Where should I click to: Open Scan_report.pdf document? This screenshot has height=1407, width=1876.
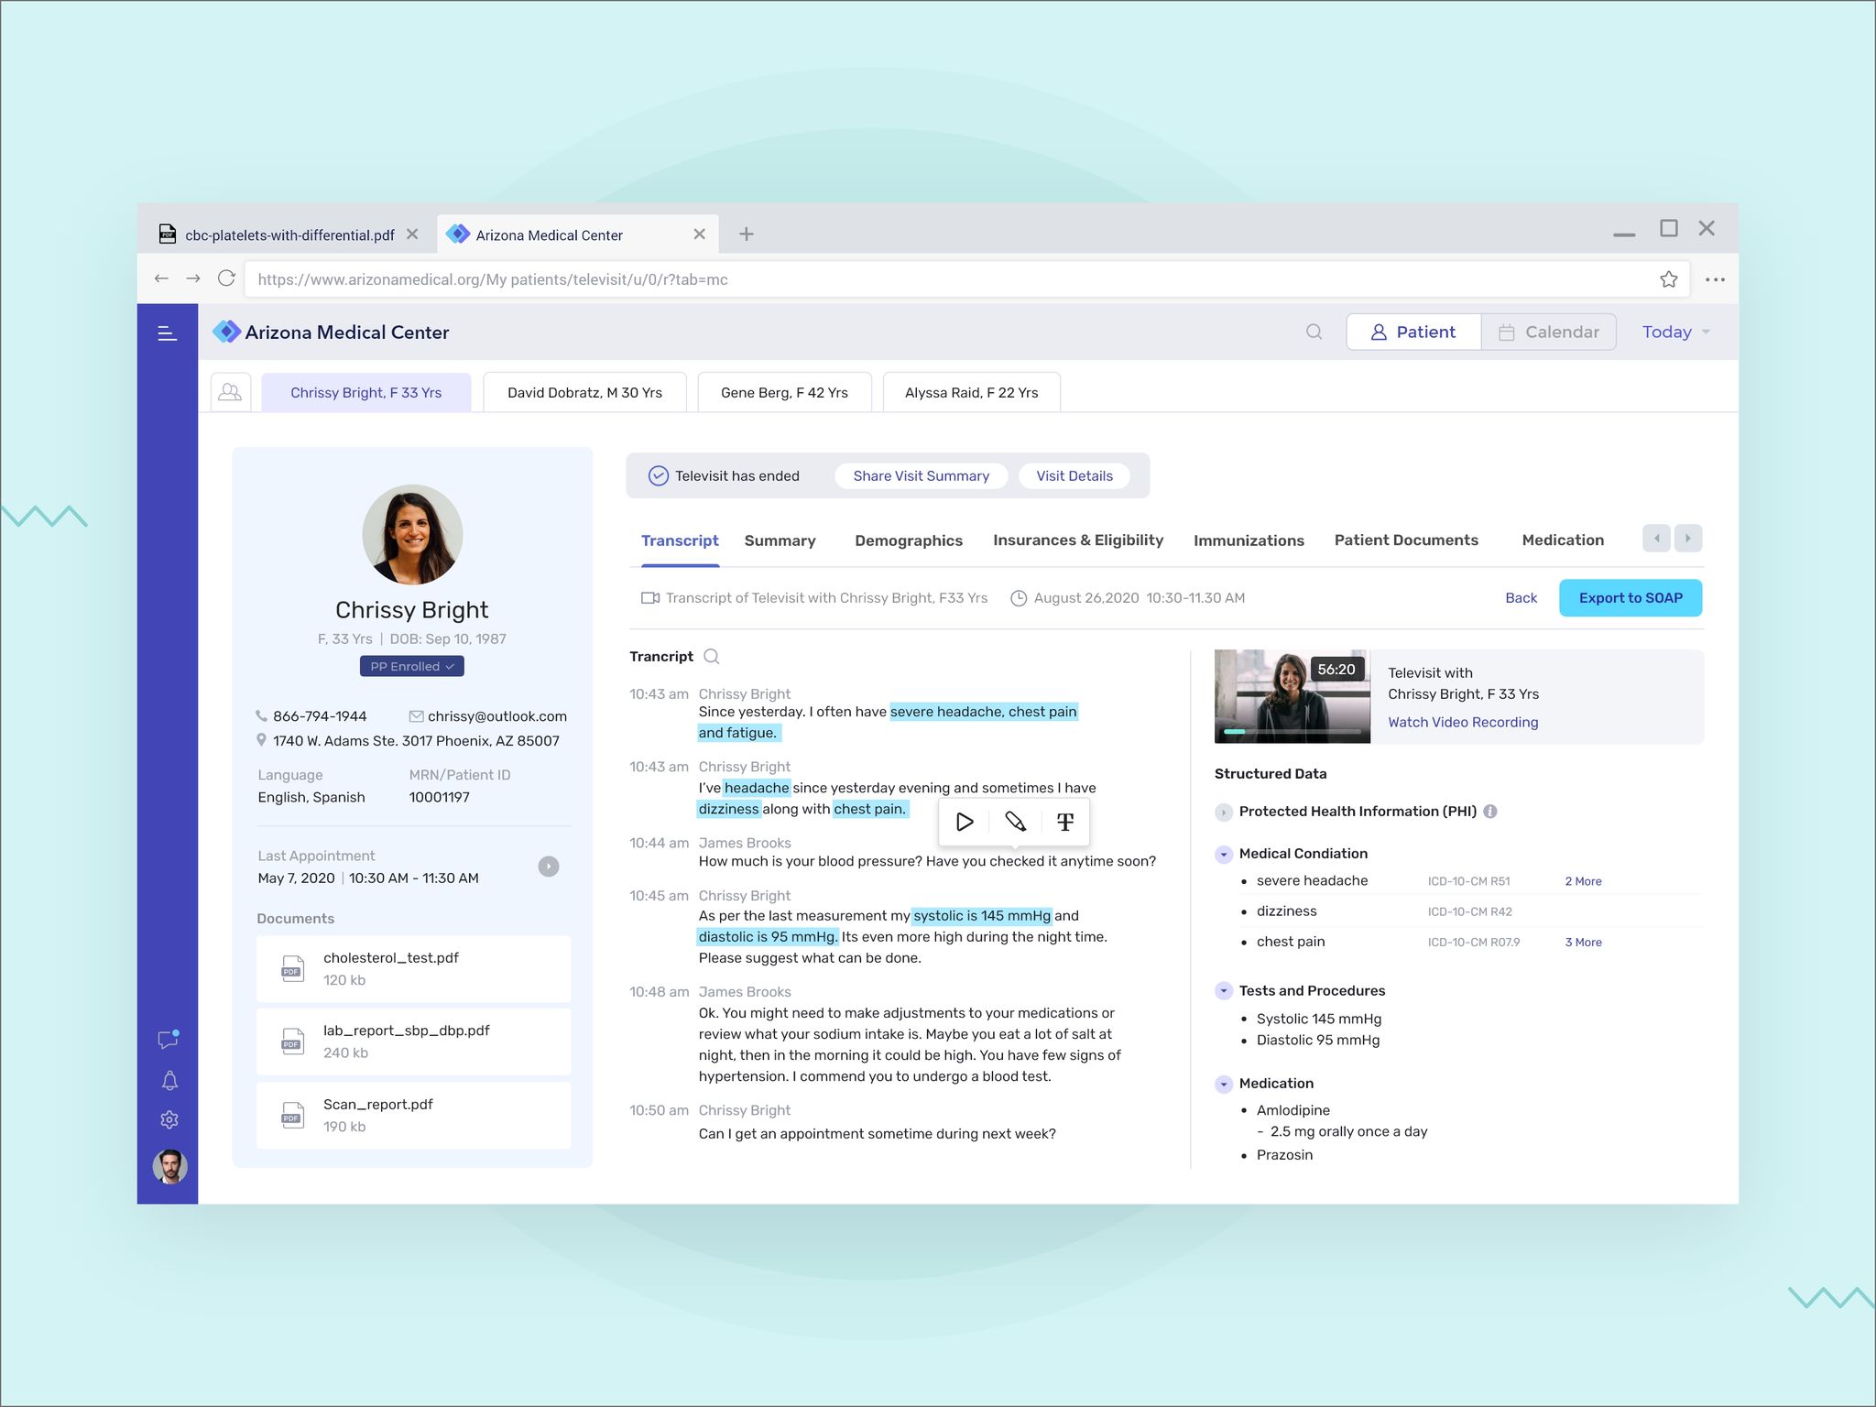(x=413, y=1115)
